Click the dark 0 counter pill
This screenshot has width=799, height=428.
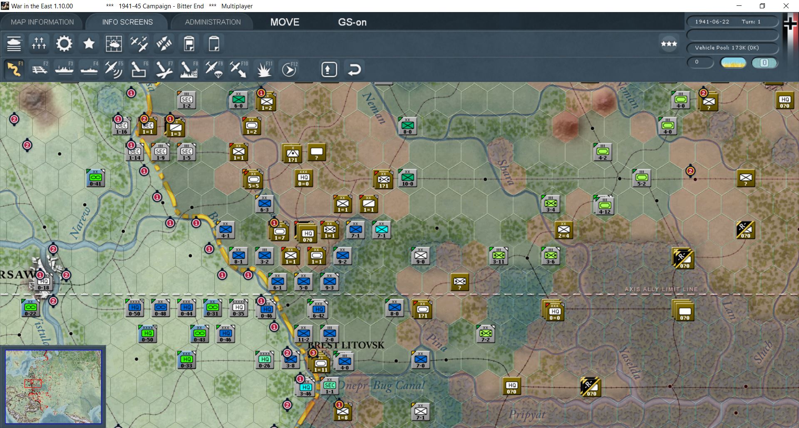(700, 63)
